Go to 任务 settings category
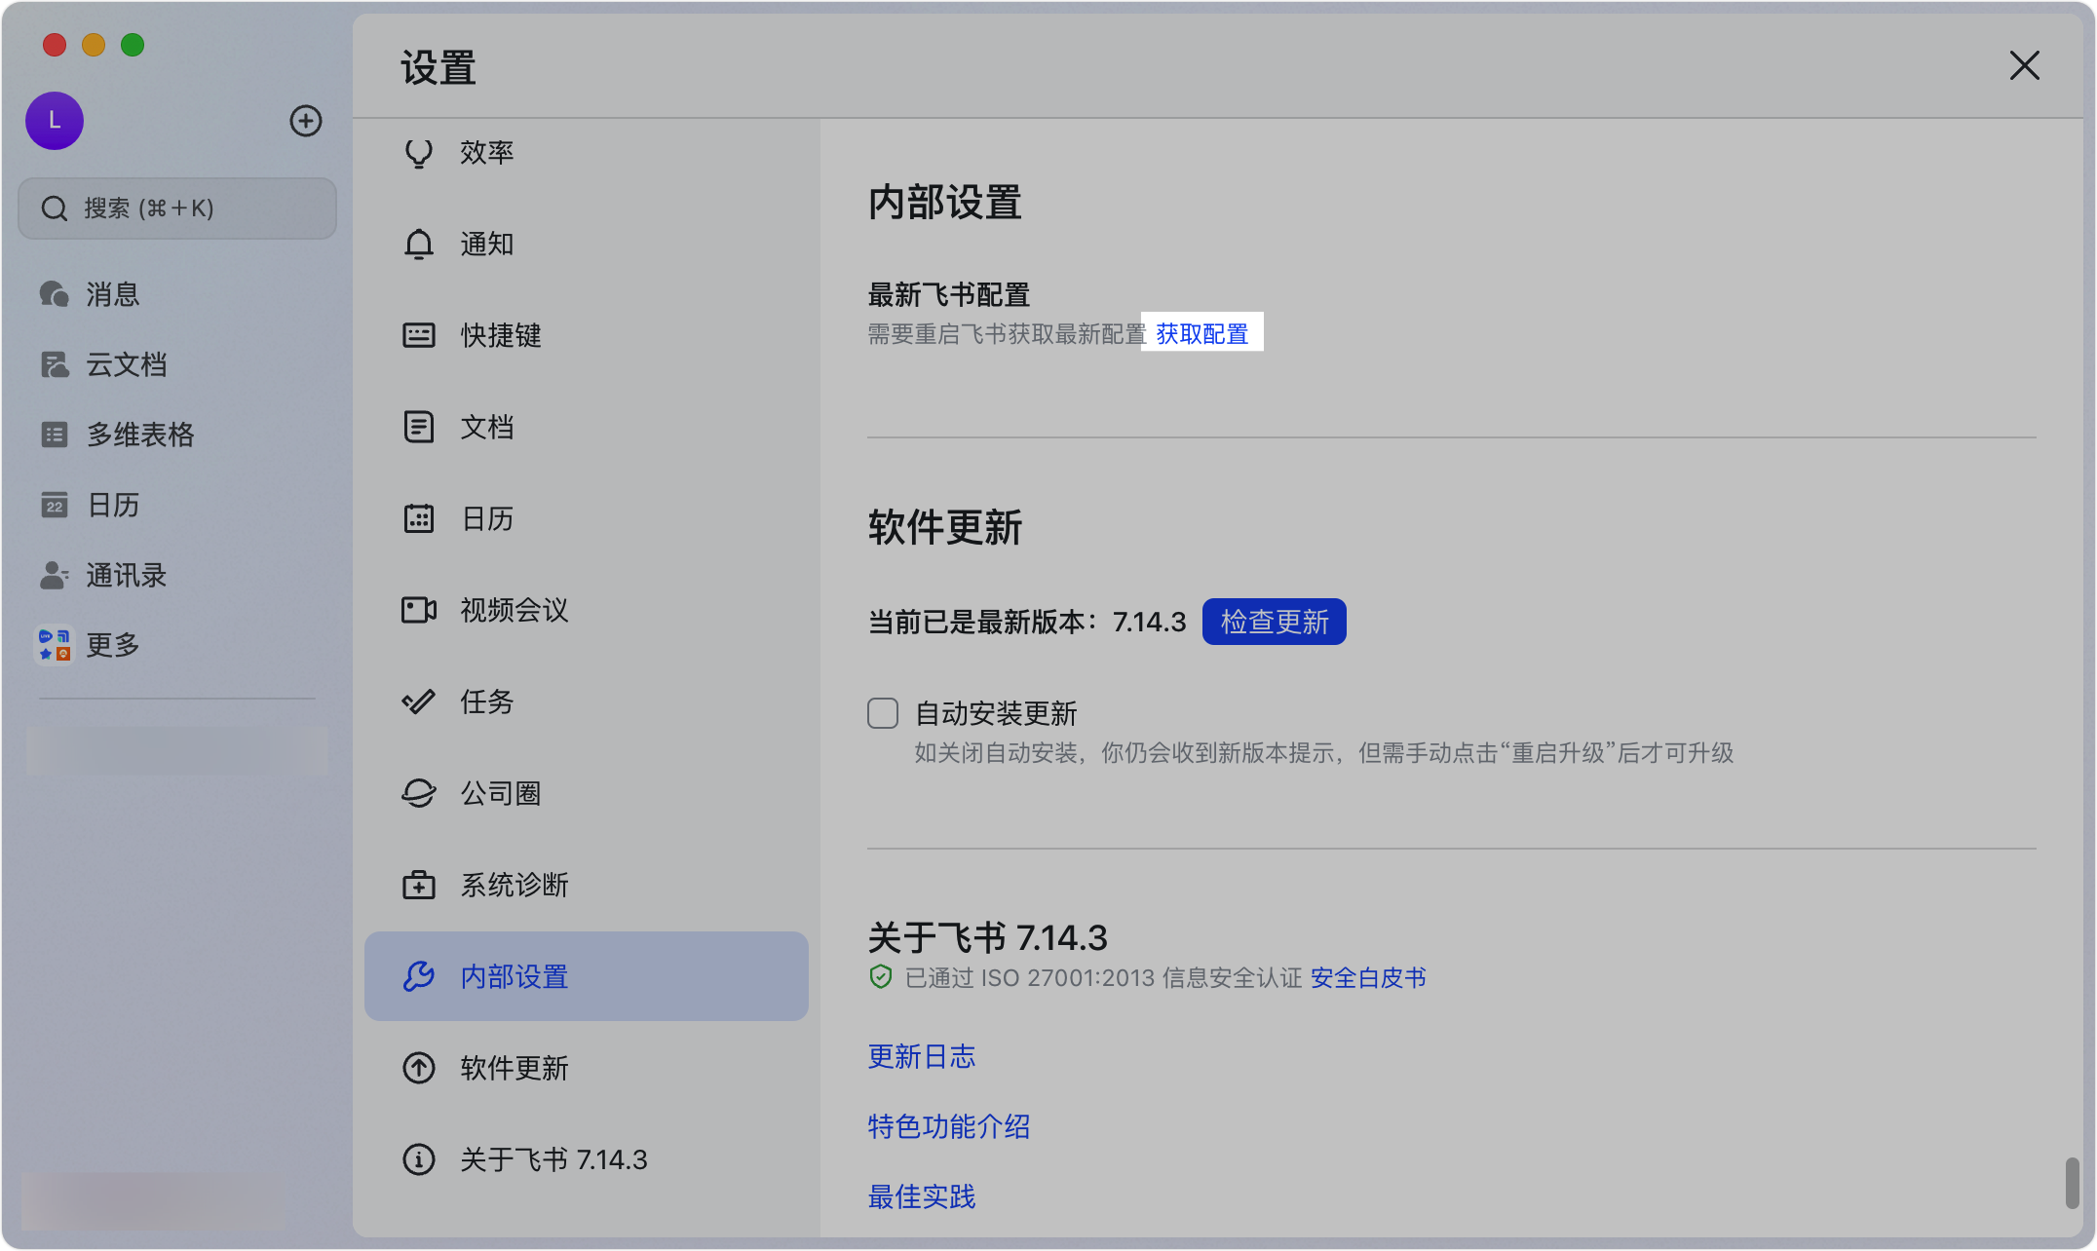The width and height of the screenshot is (2097, 1251). 587,701
